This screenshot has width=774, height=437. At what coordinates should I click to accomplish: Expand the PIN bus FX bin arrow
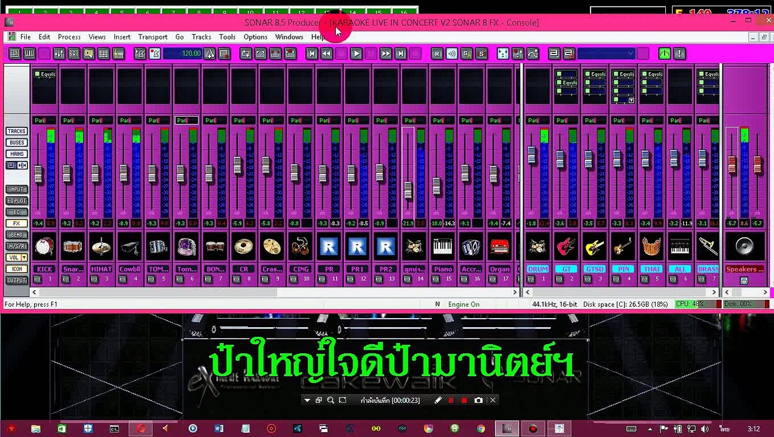point(631,100)
